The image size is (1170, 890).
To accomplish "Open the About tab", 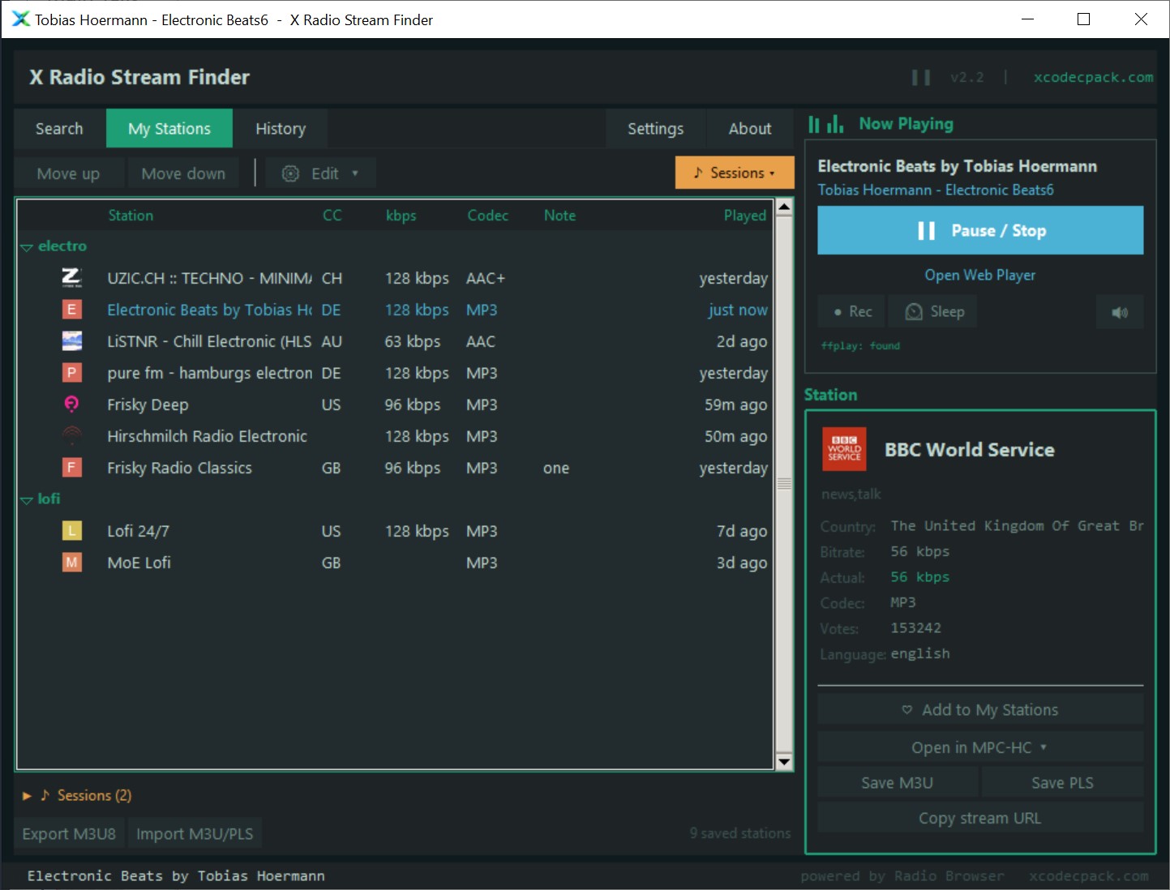I will click(x=750, y=128).
